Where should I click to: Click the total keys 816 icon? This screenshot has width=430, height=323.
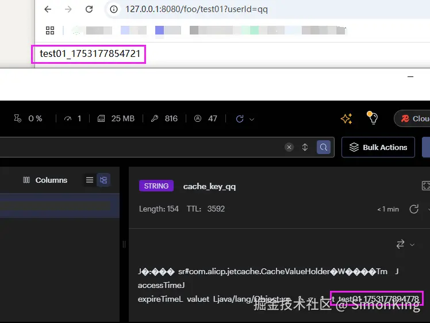(155, 118)
